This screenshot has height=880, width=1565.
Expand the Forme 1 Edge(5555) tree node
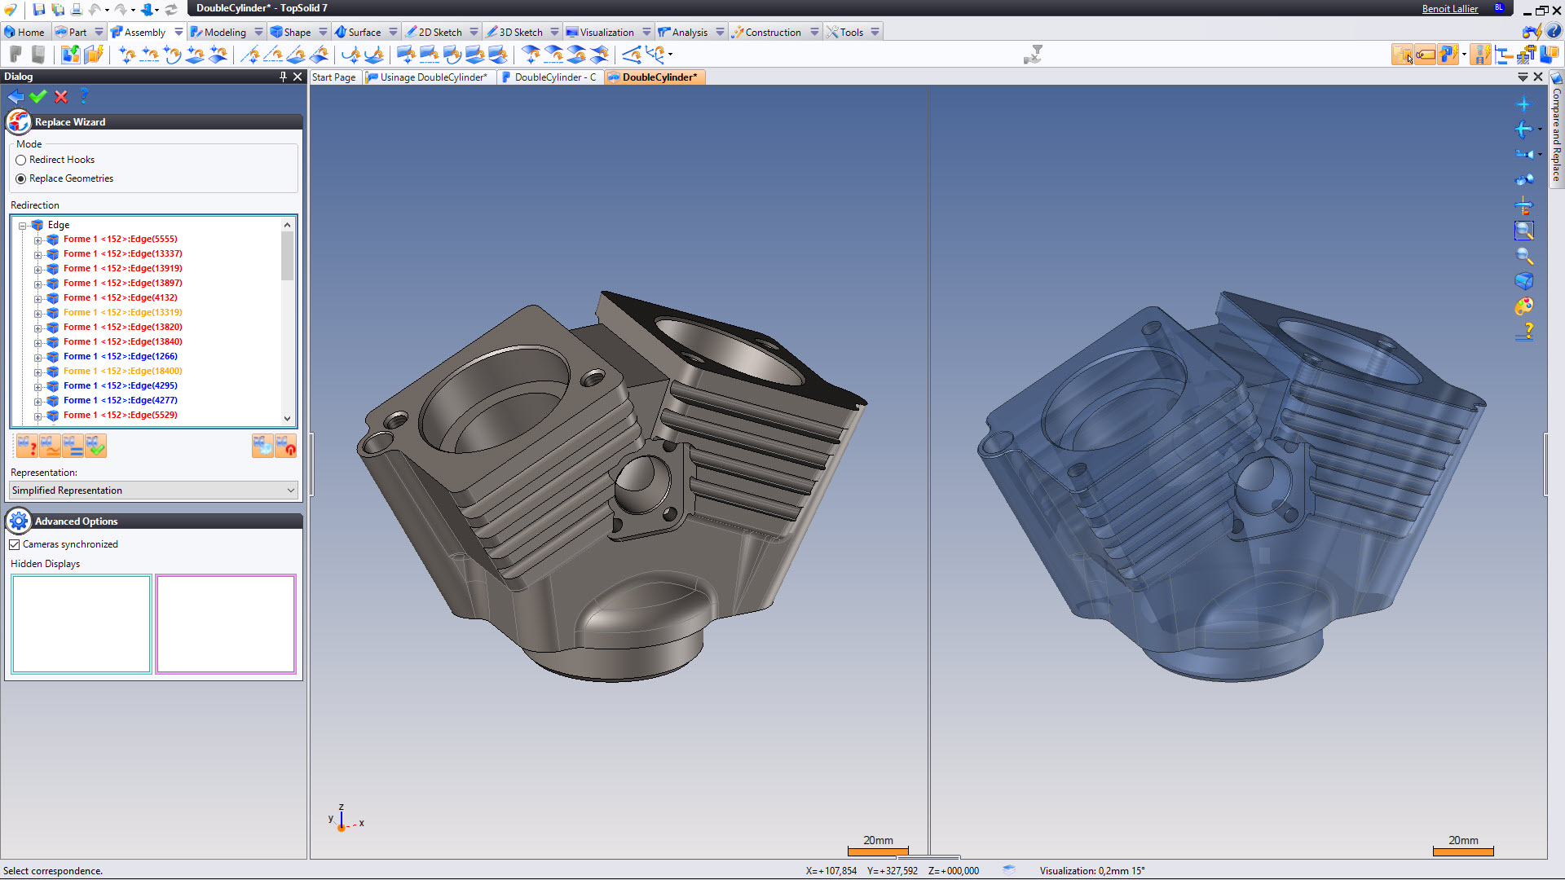37,240
